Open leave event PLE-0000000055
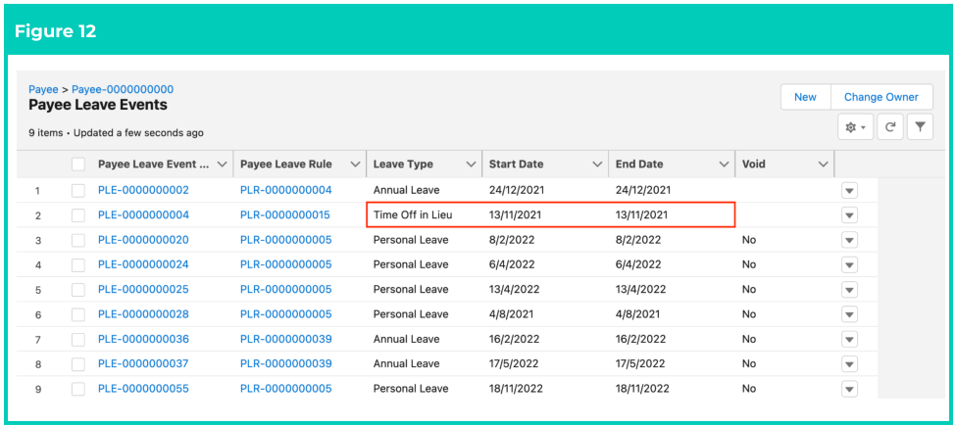957x427 pixels. click(x=143, y=389)
